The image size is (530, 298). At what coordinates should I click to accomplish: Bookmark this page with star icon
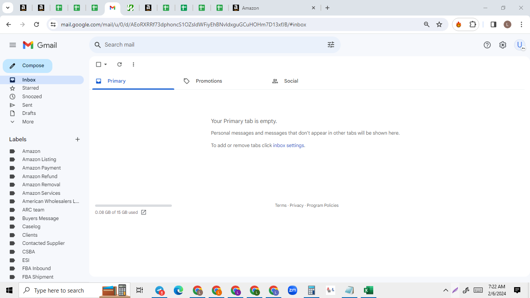coord(439,24)
